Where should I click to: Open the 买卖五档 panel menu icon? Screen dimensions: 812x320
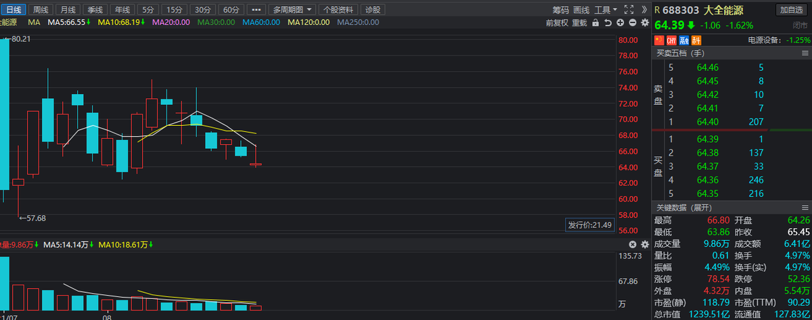804,53
